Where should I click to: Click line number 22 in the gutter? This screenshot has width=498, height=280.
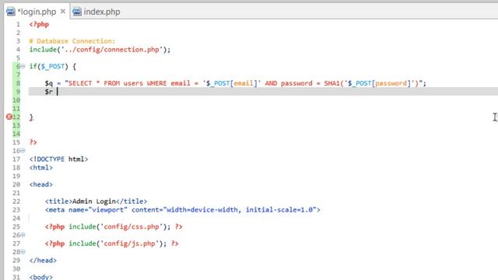16,201
